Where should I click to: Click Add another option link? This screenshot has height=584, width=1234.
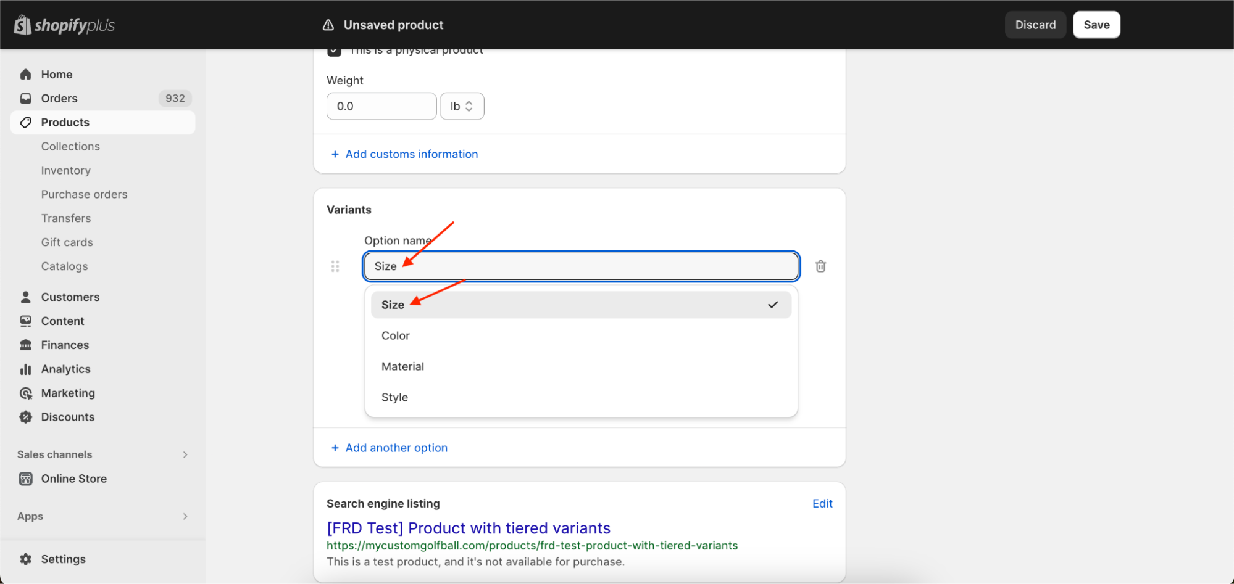[x=396, y=448]
